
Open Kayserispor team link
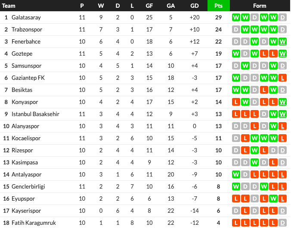coord(27,211)
